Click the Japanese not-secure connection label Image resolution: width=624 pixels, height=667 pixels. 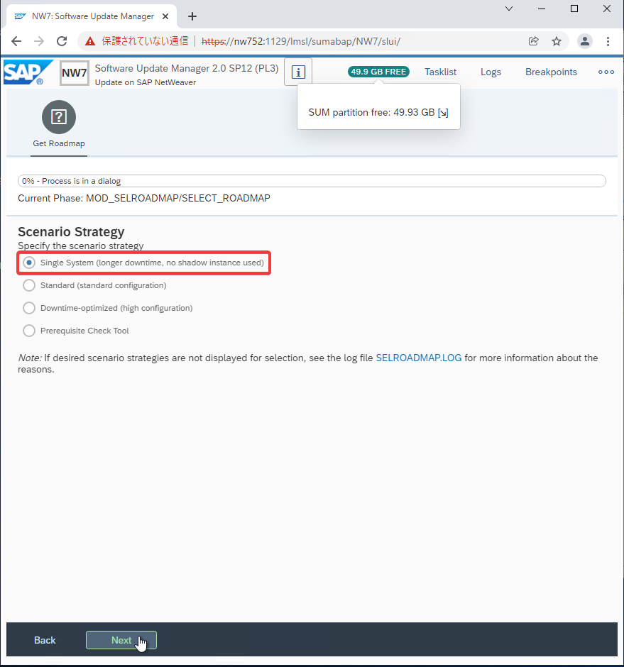(x=145, y=41)
